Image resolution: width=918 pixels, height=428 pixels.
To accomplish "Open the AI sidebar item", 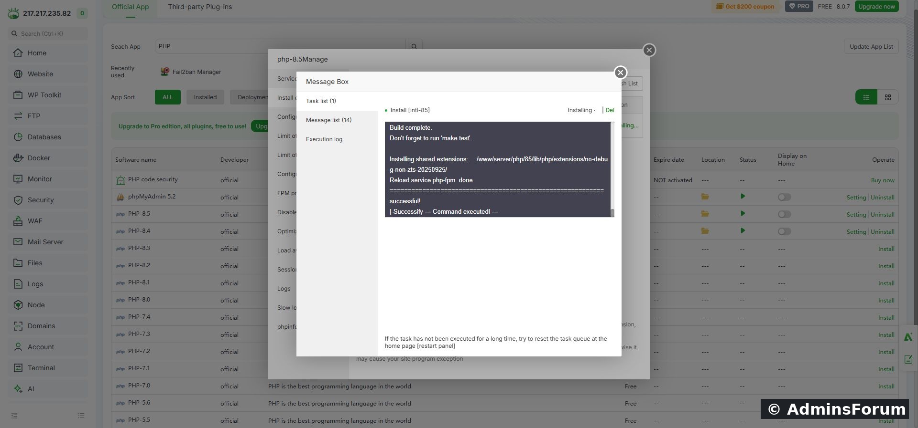I will 48,389.
